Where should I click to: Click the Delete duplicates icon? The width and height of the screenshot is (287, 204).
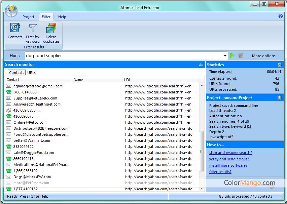tap(51, 28)
